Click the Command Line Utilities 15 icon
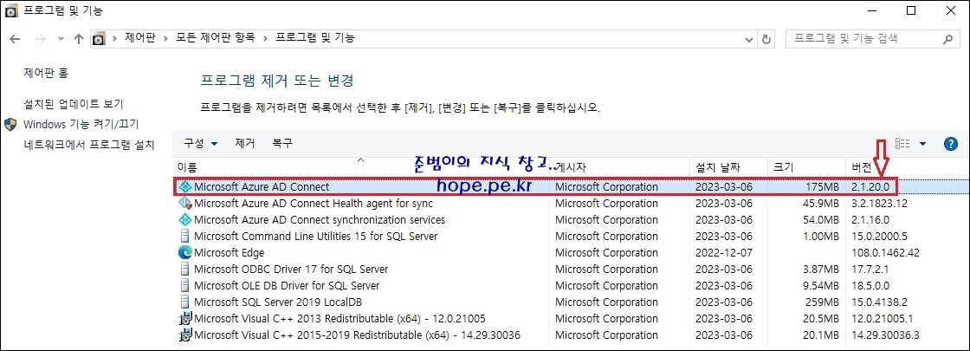 (x=185, y=236)
